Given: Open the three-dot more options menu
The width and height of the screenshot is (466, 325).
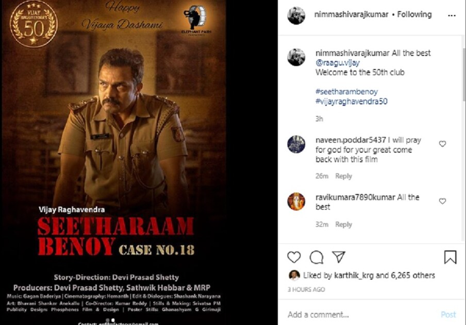Looking at the screenshot, I should pos(452,15).
